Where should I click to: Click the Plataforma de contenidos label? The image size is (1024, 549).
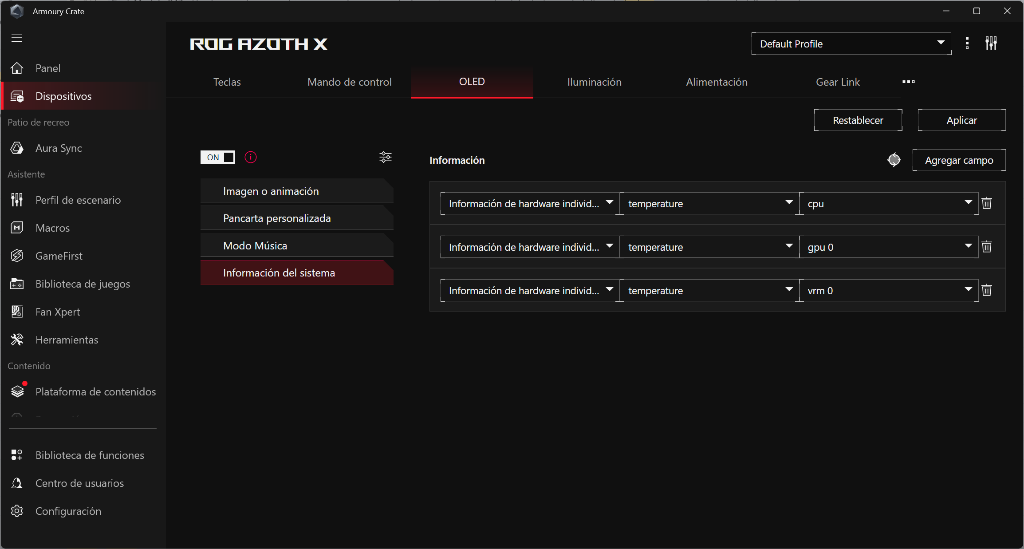tap(96, 392)
